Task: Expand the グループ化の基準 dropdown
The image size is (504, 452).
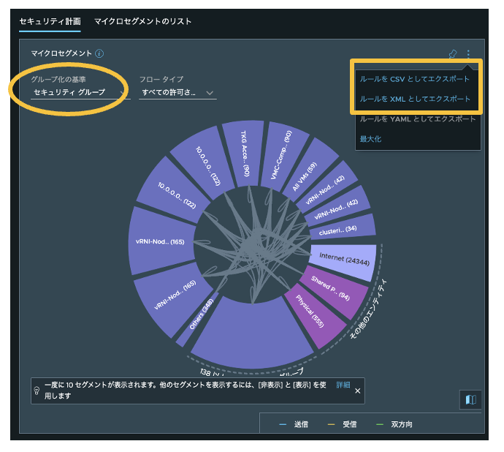Action: (80, 92)
